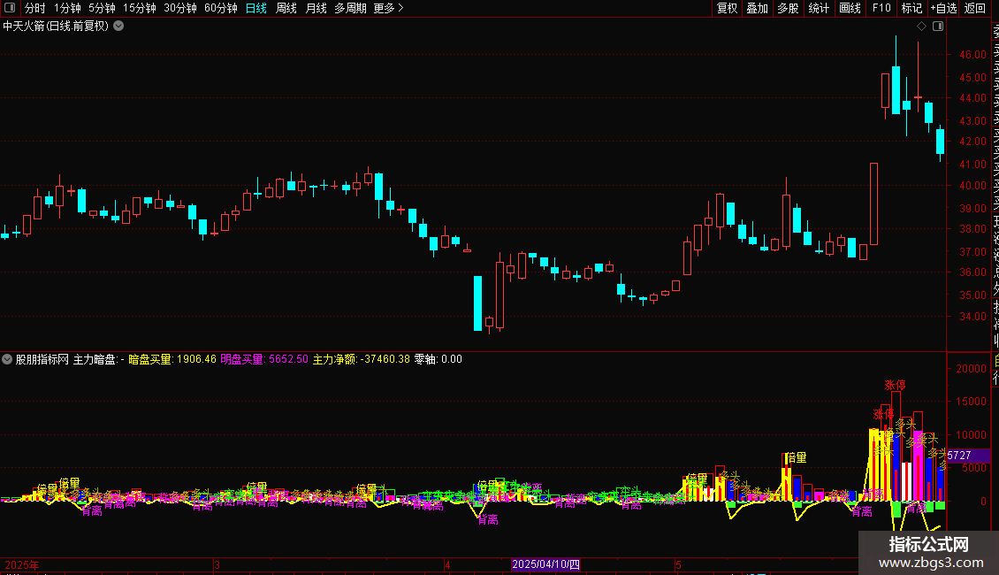The image size is (999, 575).
Task: Select the 5分钟 period tab
Action: [102, 8]
